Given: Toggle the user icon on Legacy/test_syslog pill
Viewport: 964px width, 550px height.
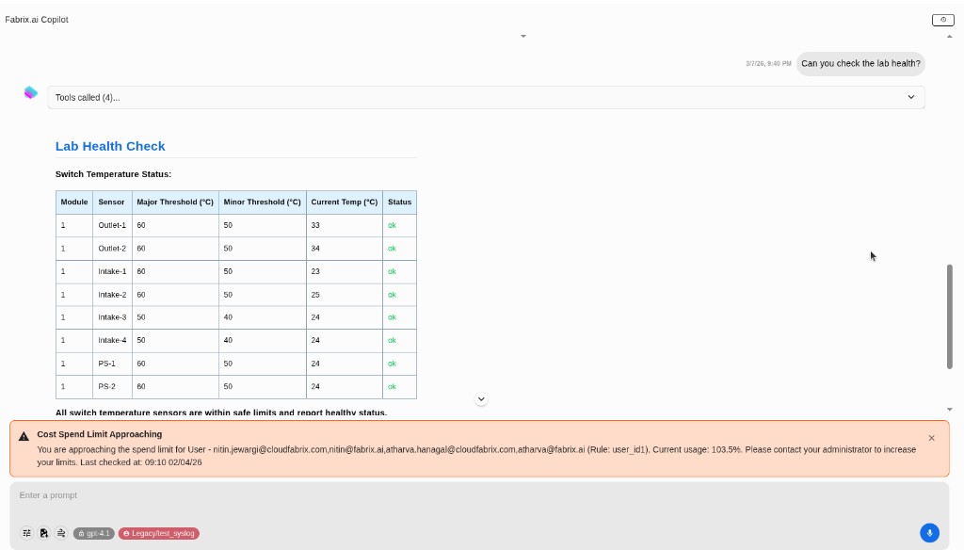Looking at the screenshot, I should pos(125,532).
